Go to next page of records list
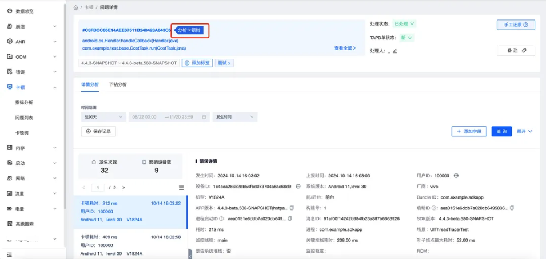Image resolution: width=546 pixels, height=259 pixels. coord(123,188)
